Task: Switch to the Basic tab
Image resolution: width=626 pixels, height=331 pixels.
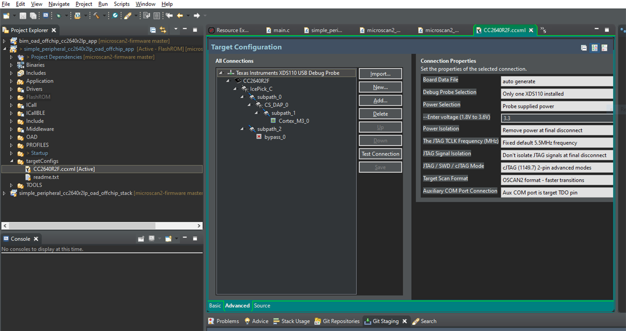Action: click(215, 306)
